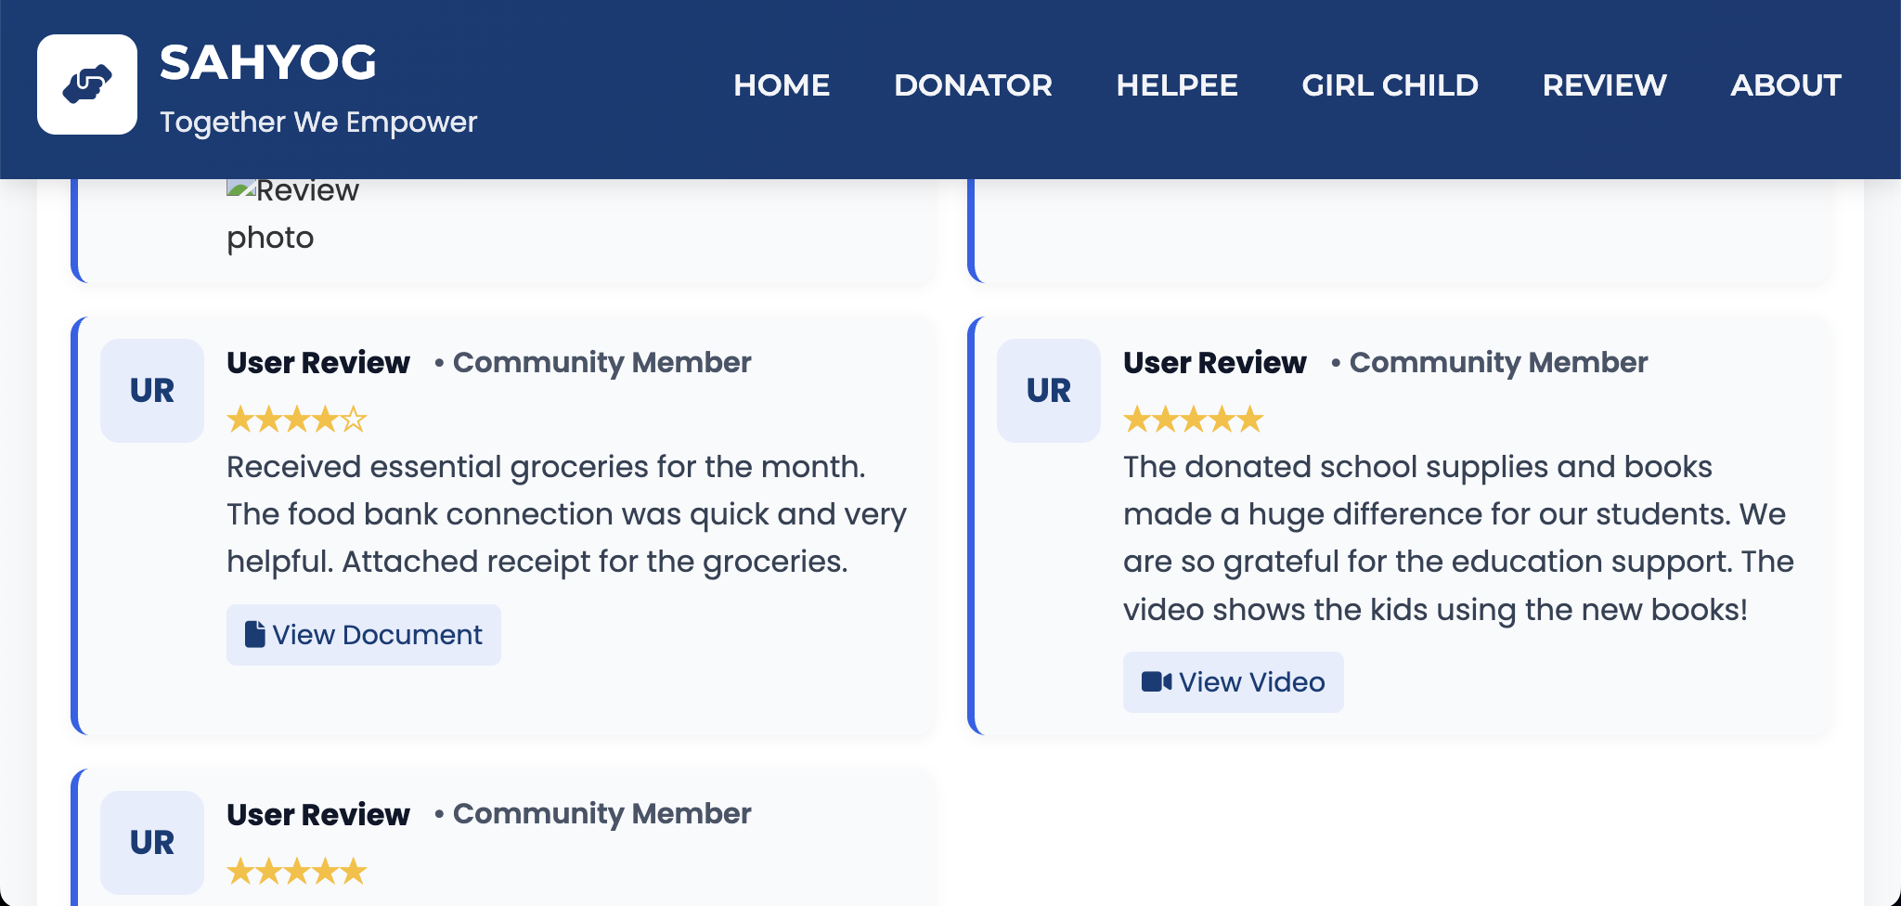
Task: Click the four-star rating on the groceries review
Action: tap(297, 420)
